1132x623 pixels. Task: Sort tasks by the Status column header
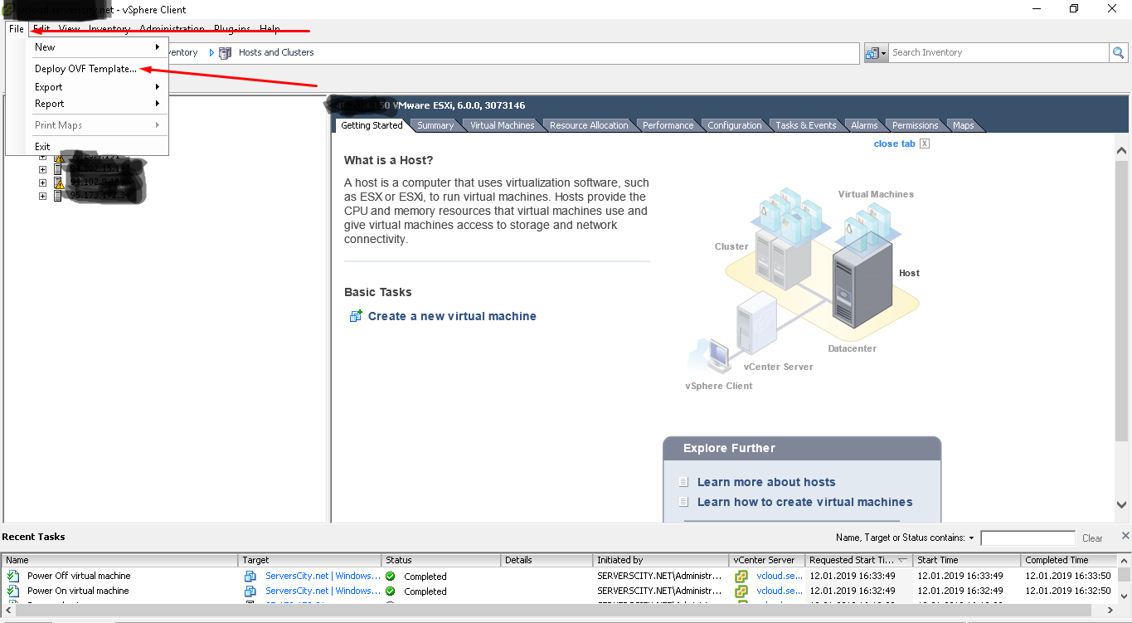tap(441, 560)
